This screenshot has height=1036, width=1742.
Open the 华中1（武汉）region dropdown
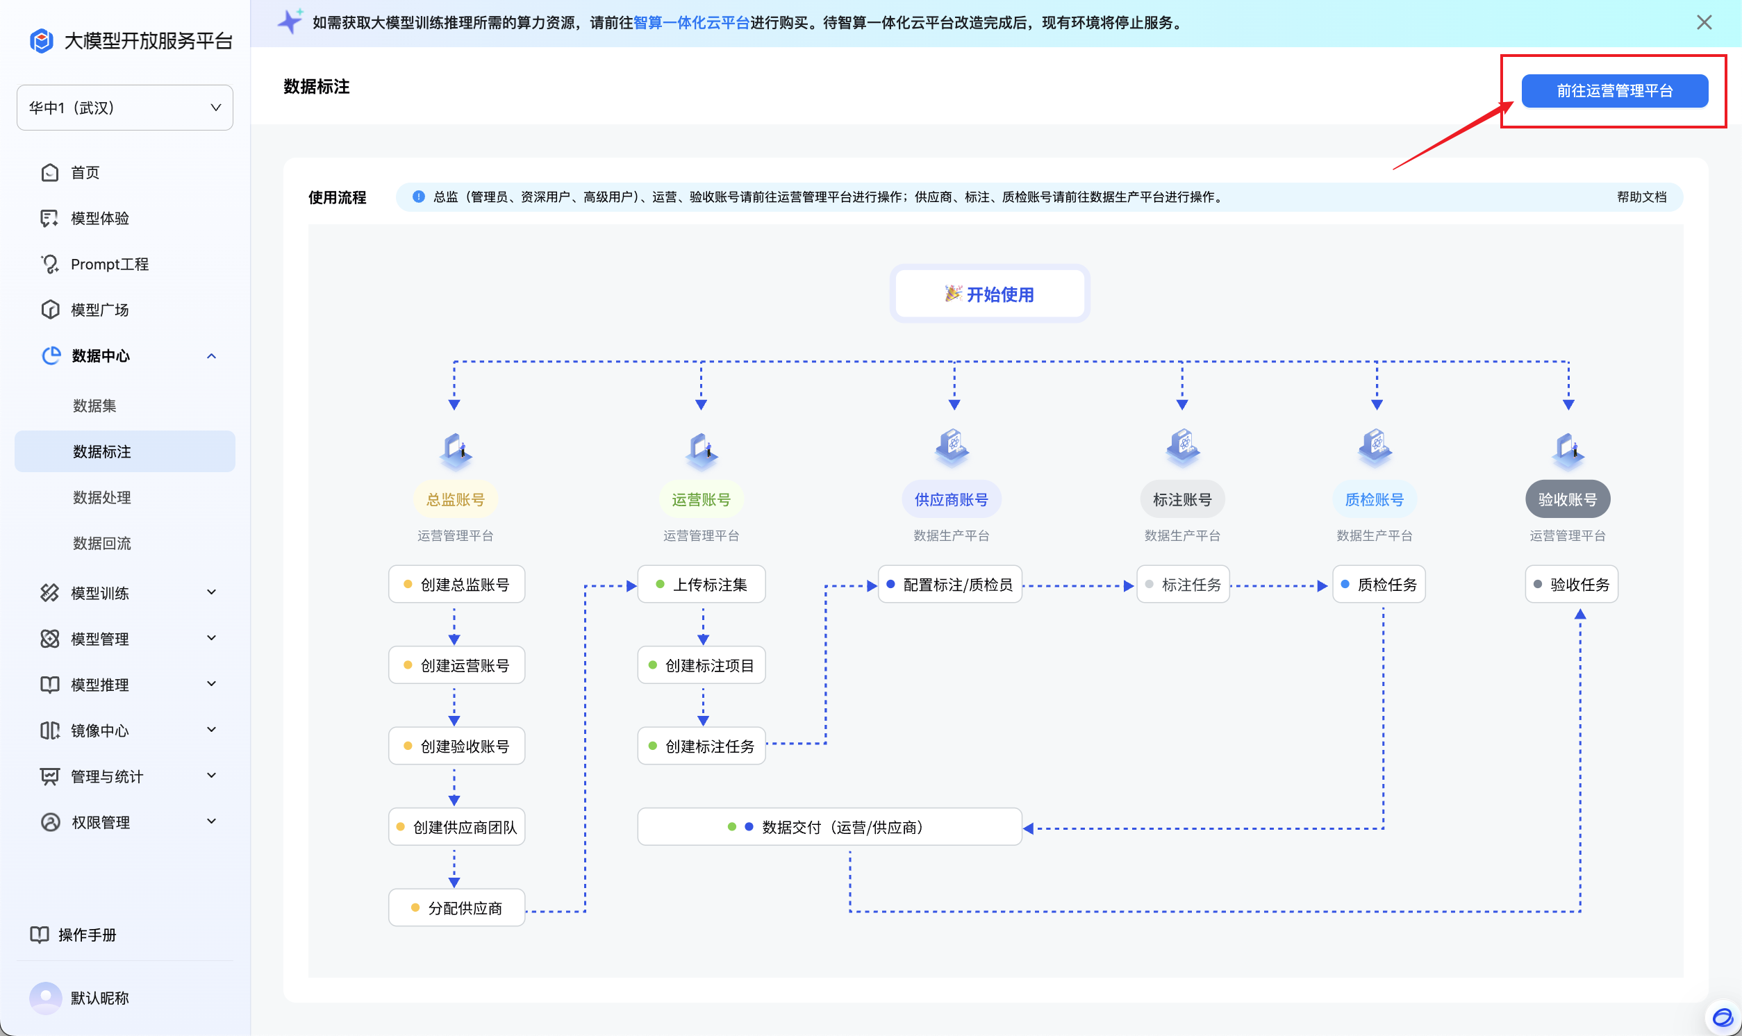point(125,108)
